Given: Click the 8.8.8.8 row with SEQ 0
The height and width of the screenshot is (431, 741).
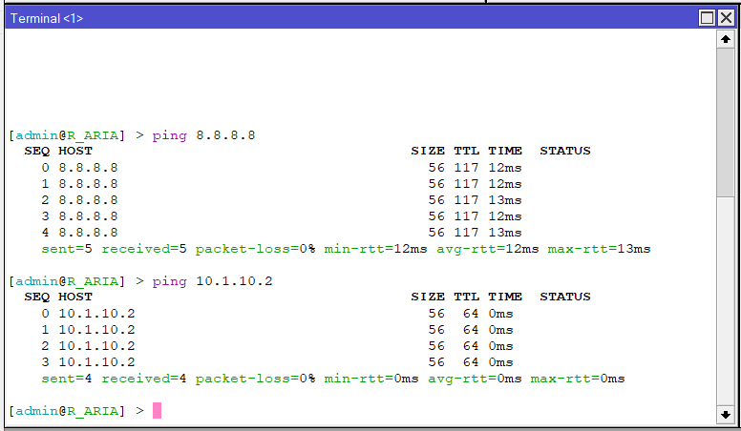Looking at the screenshot, I should coord(88,167).
